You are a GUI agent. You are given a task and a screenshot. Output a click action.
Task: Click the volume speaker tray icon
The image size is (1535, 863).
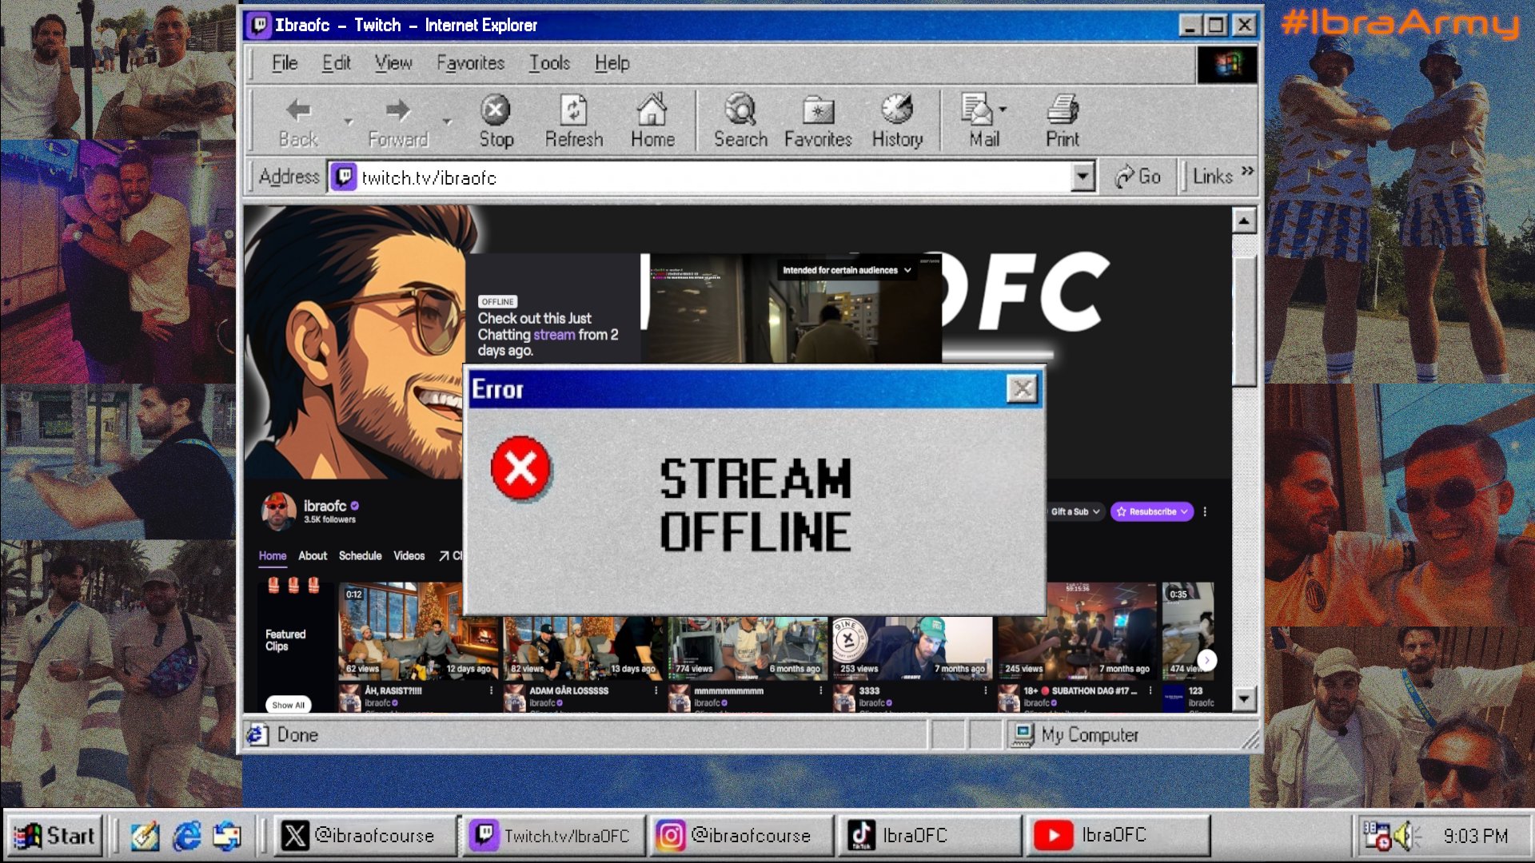tap(1405, 836)
